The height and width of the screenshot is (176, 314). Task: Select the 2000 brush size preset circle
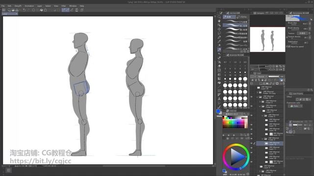tap(245, 105)
